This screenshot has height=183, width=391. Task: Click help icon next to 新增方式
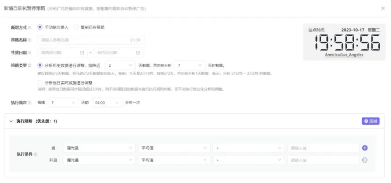click(x=30, y=27)
